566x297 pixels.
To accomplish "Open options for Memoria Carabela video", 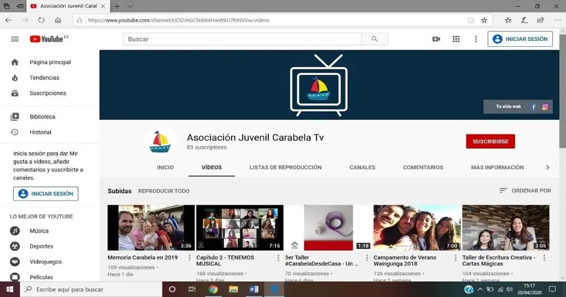I will pos(189,258).
